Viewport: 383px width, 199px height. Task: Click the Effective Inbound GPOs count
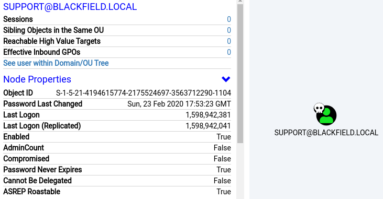click(229, 52)
